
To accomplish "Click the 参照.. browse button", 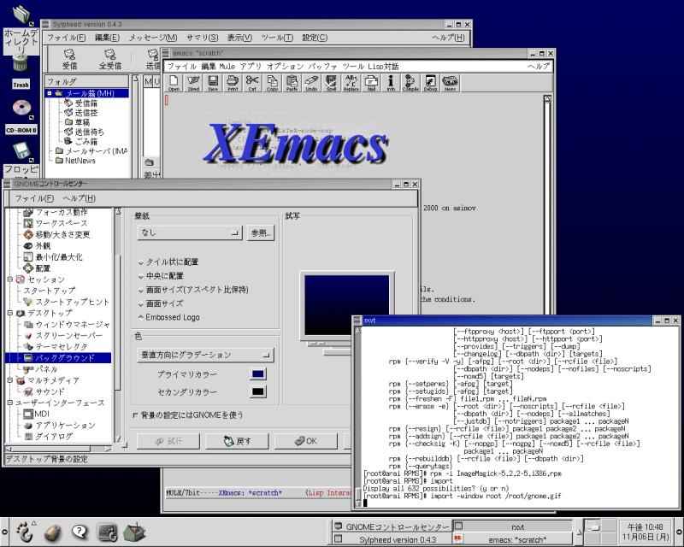I will pos(261,233).
